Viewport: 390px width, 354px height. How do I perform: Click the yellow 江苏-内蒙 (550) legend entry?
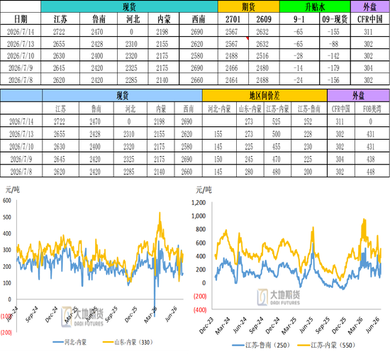click(326, 345)
